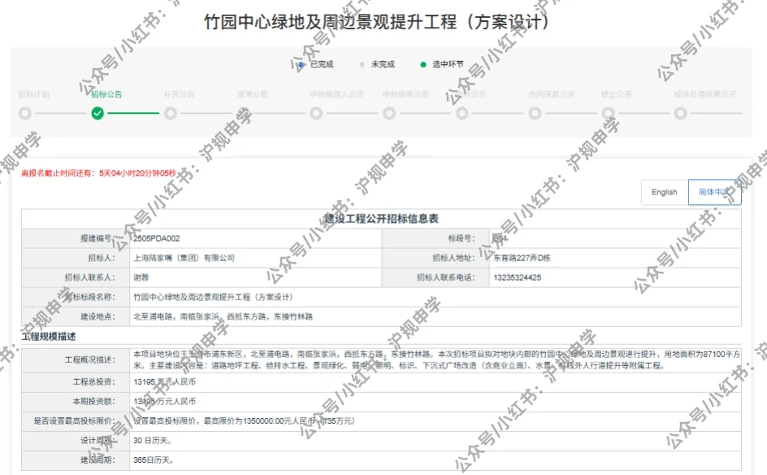Image resolution: width=767 pixels, height=475 pixels.
Task: Switch to the English language tab
Action: (665, 192)
